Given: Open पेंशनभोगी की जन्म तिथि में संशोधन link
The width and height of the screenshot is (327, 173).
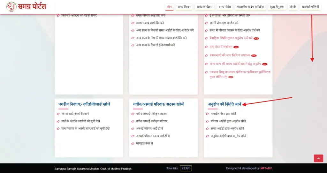Looking at the screenshot, I should coord(230,55).
